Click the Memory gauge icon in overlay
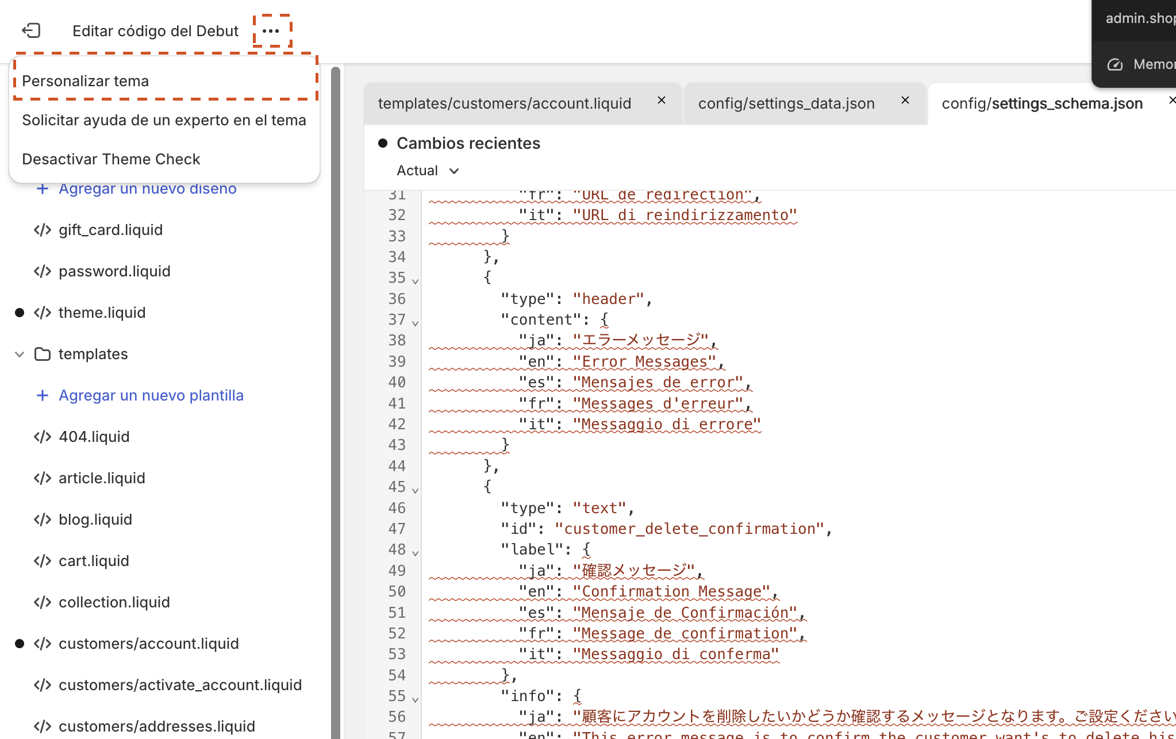1176x739 pixels. pos(1115,64)
